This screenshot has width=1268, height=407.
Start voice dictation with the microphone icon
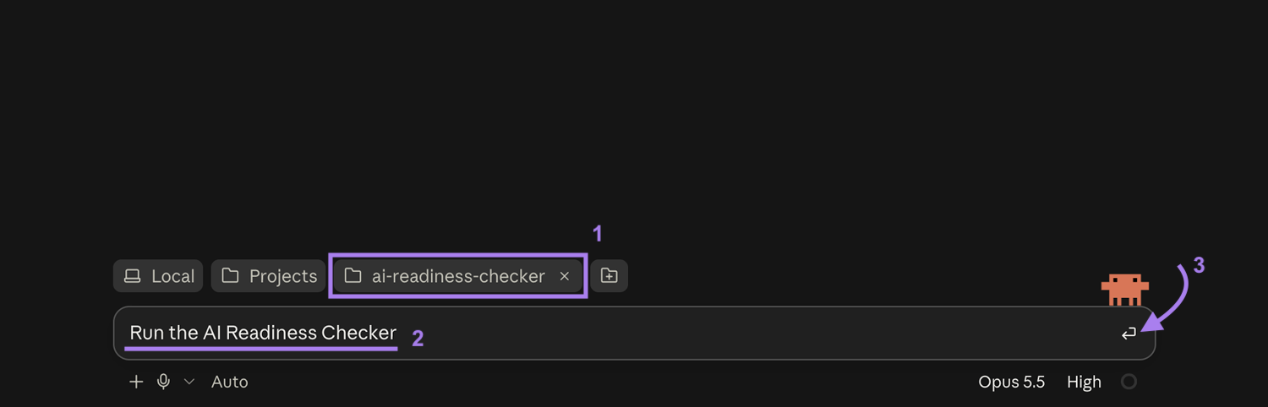[x=164, y=382]
